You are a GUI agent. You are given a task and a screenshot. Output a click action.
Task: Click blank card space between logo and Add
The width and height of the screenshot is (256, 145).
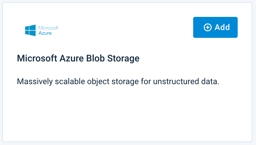125,28
